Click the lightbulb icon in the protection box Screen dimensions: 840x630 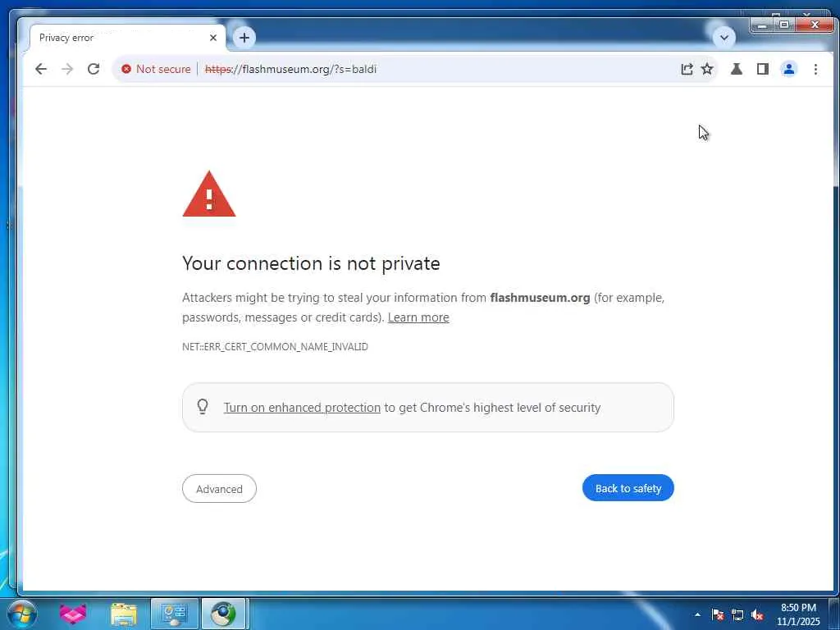point(203,407)
